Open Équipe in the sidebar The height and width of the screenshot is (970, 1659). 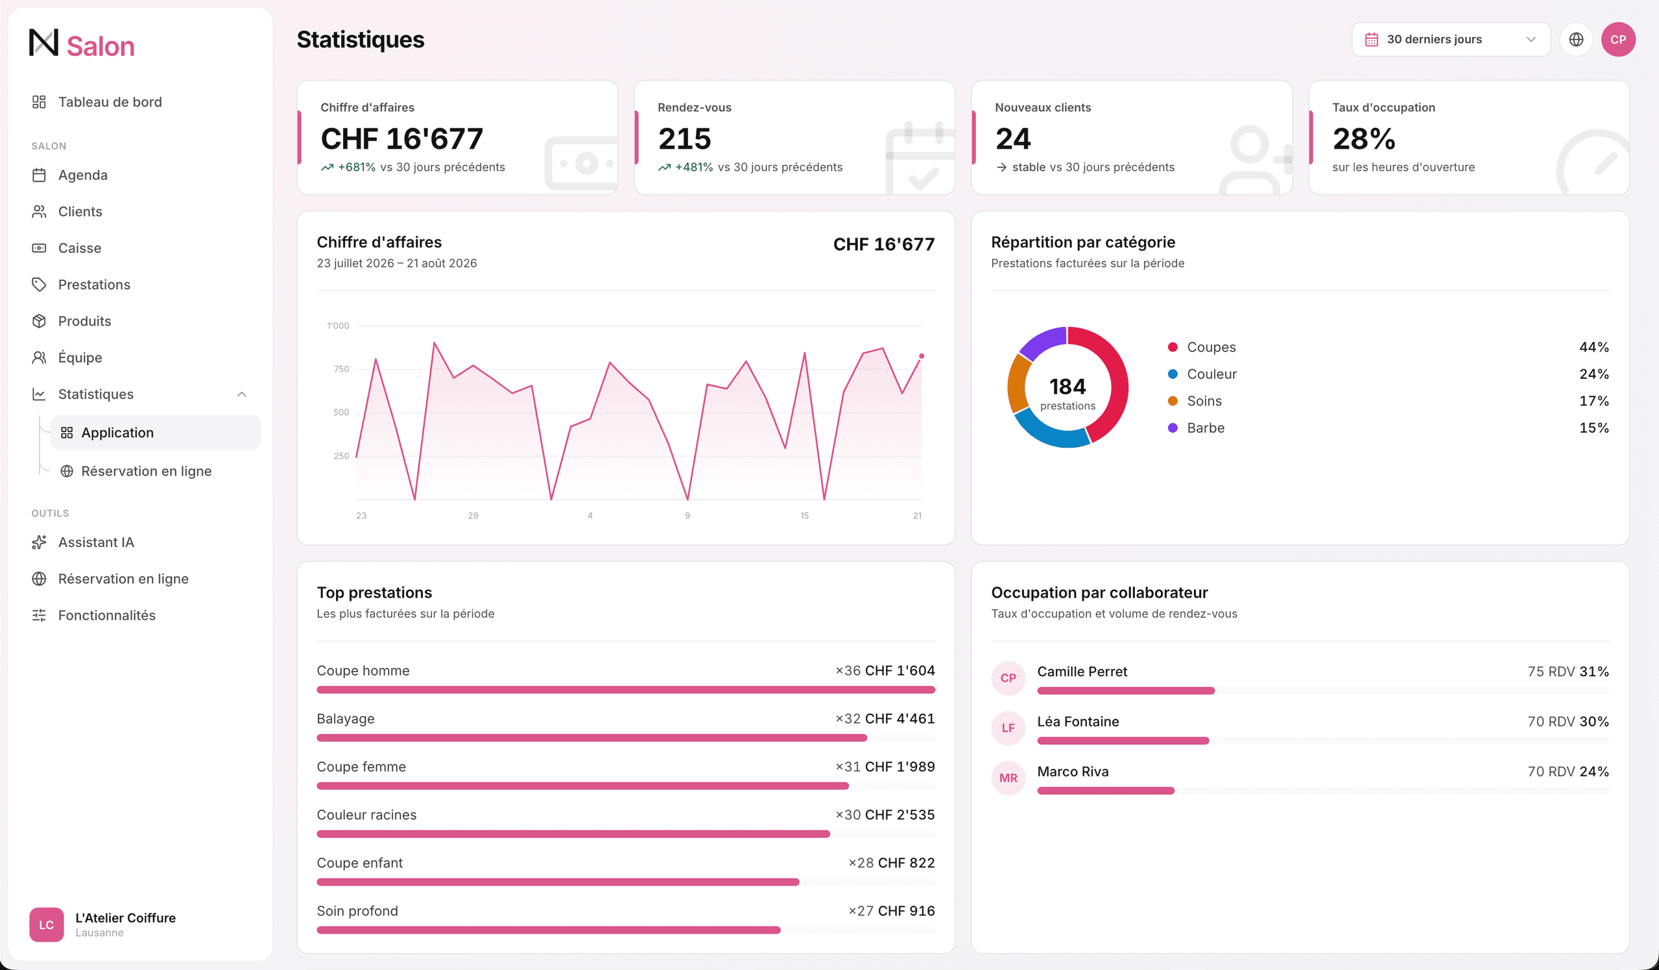(80, 358)
